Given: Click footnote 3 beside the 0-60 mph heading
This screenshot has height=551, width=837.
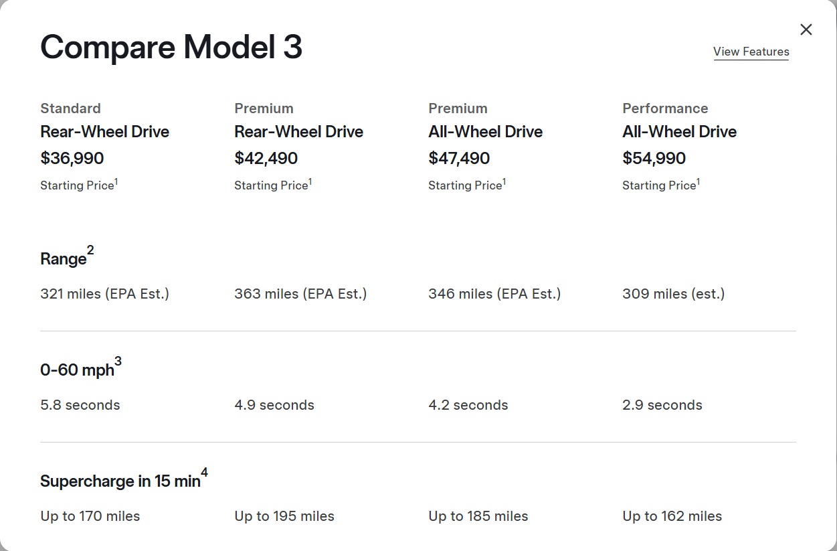Looking at the screenshot, I should click(118, 362).
